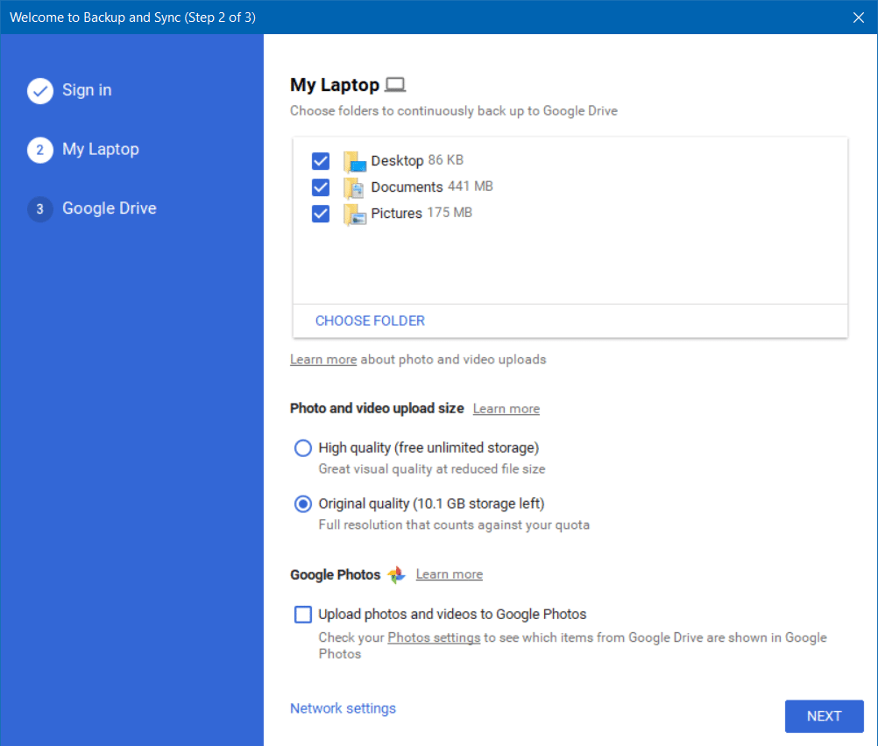The width and height of the screenshot is (878, 746).
Task: Select High quality radio button
Action: tap(303, 448)
